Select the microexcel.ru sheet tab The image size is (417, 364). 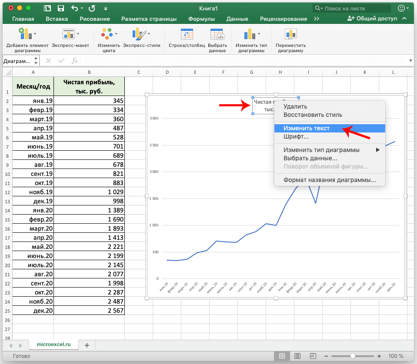(54, 344)
